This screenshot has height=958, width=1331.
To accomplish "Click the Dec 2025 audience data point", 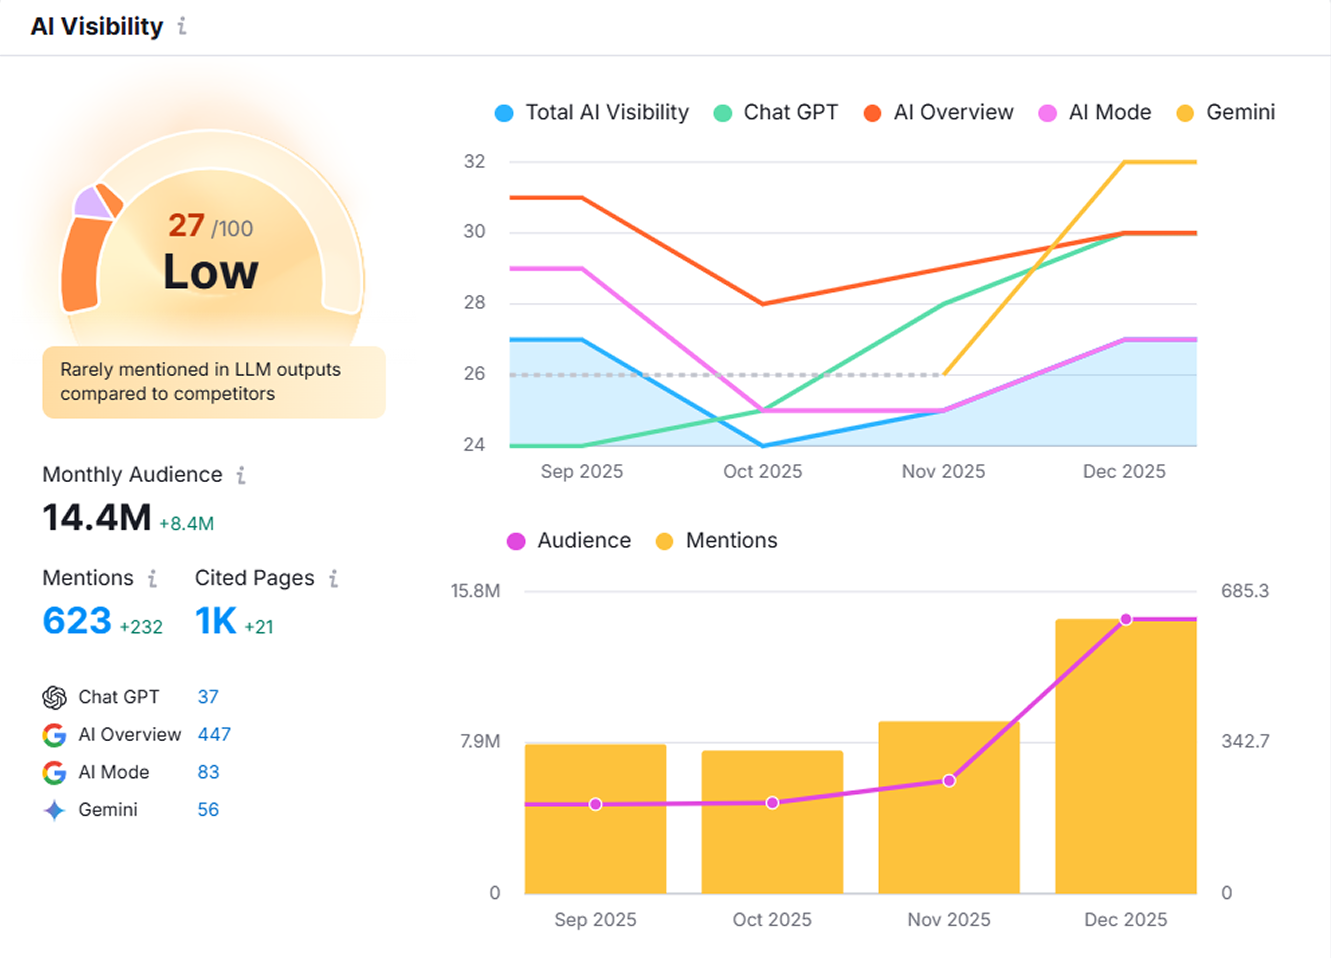I will point(1126,619).
